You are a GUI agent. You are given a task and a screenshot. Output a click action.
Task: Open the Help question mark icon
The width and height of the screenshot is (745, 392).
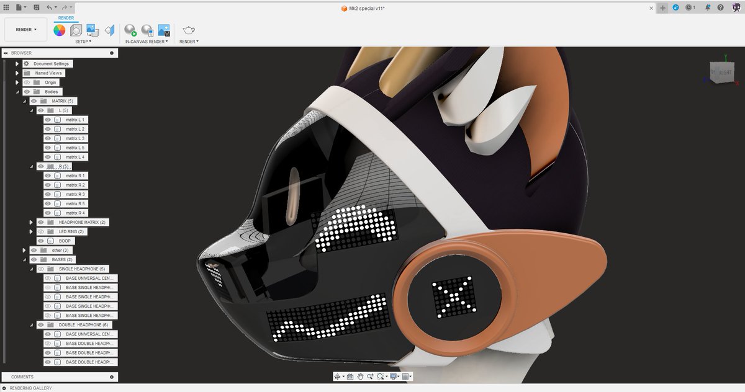click(720, 7)
